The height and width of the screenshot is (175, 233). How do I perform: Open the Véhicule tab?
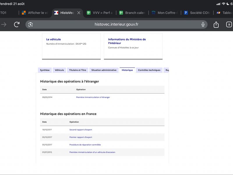click(59, 70)
